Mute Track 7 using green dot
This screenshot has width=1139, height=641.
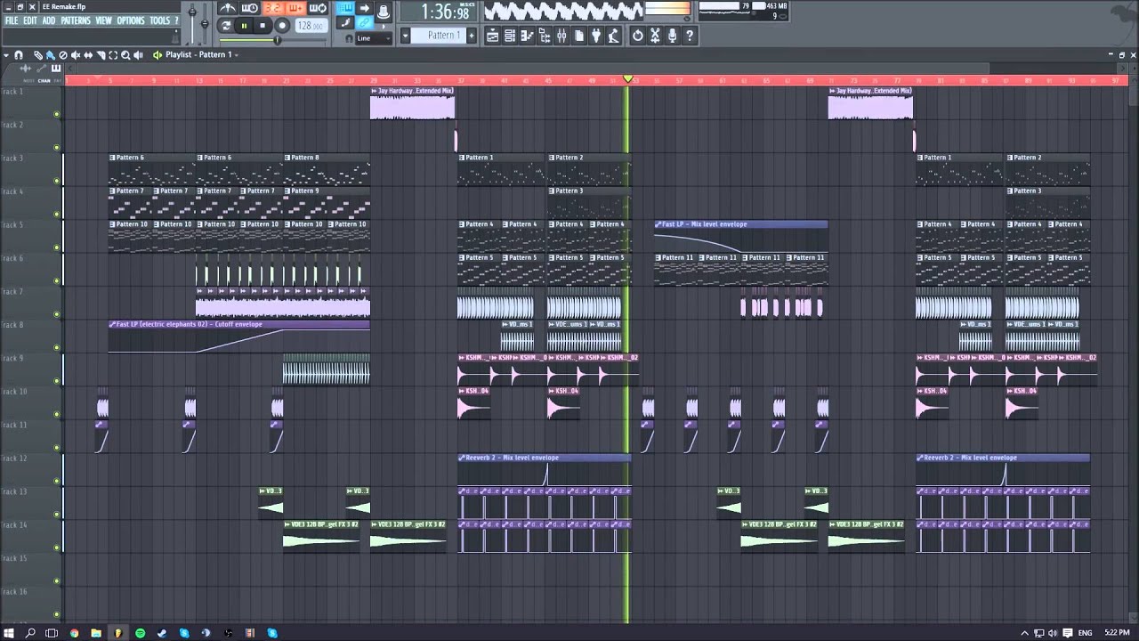click(57, 314)
